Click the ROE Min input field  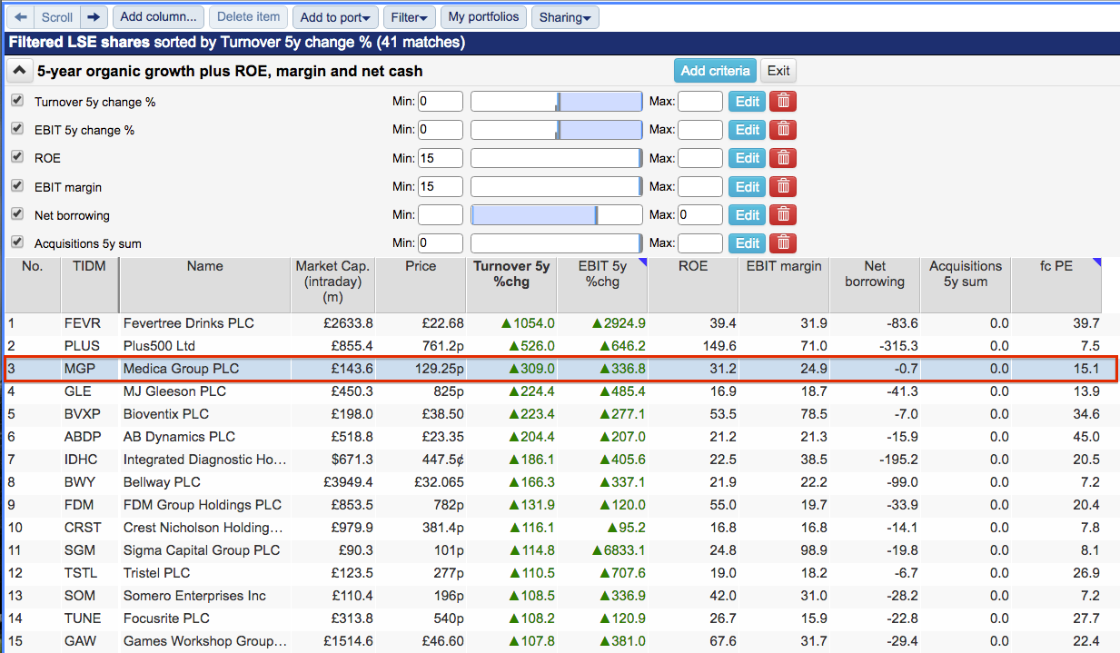pyautogui.click(x=441, y=158)
